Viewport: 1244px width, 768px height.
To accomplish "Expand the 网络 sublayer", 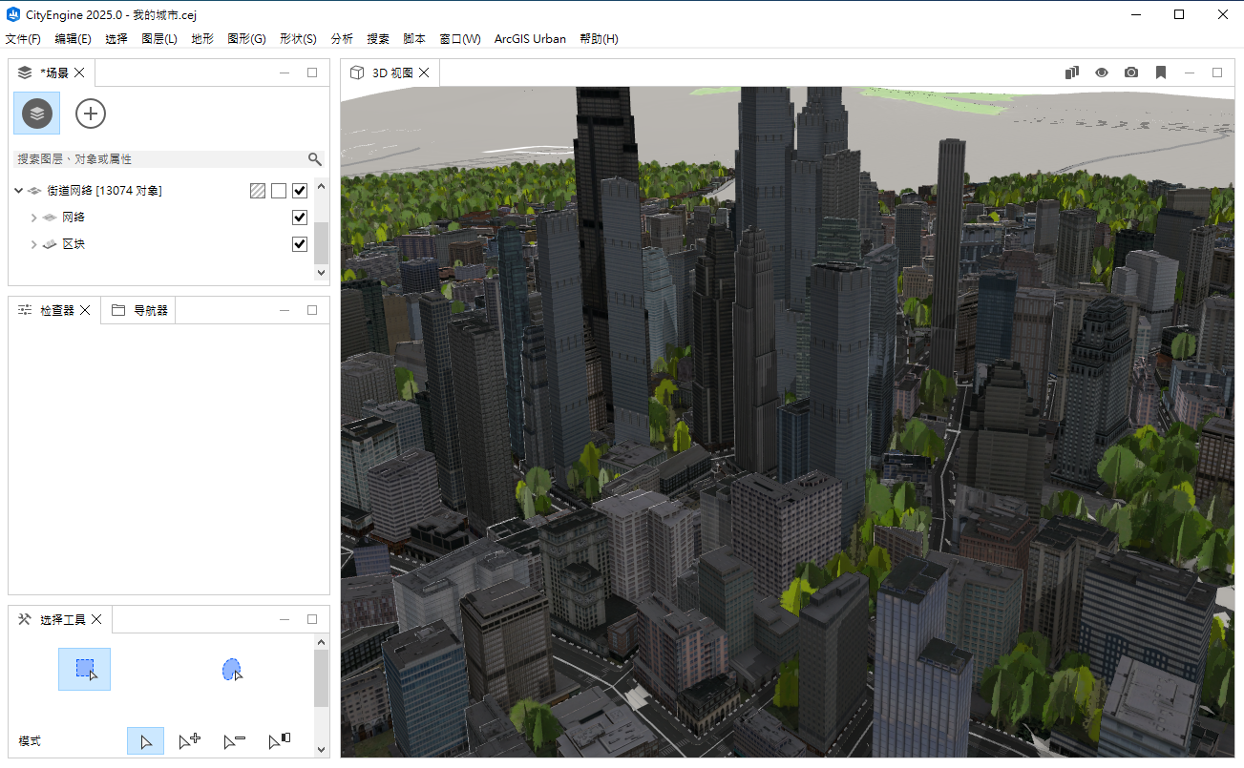I will point(34,218).
